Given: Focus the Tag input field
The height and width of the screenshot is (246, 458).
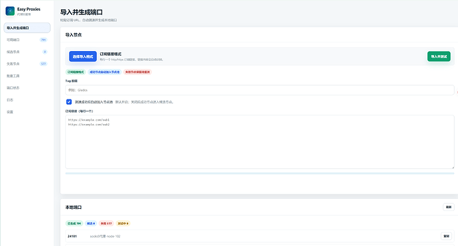Looking at the screenshot, I should point(260,90).
